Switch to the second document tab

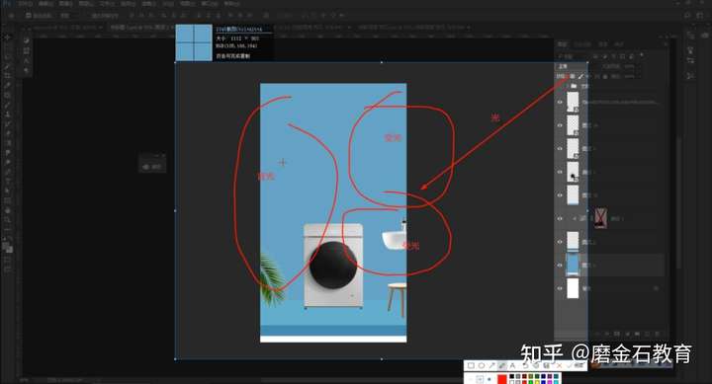point(140,28)
